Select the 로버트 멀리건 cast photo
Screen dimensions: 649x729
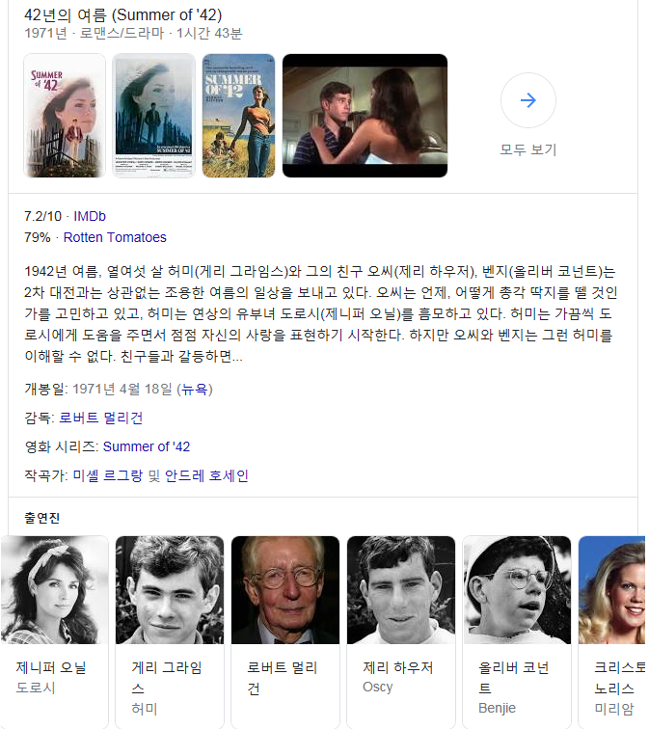point(285,590)
